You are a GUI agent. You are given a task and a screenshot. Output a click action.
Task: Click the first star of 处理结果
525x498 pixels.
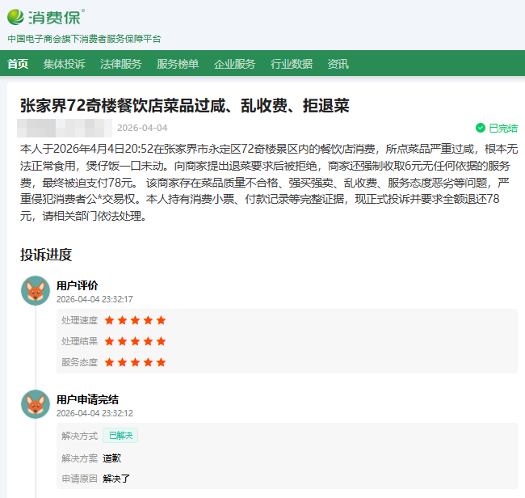[110, 341]
